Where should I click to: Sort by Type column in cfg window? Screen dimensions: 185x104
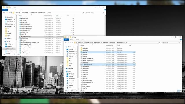tap(119, 46)
